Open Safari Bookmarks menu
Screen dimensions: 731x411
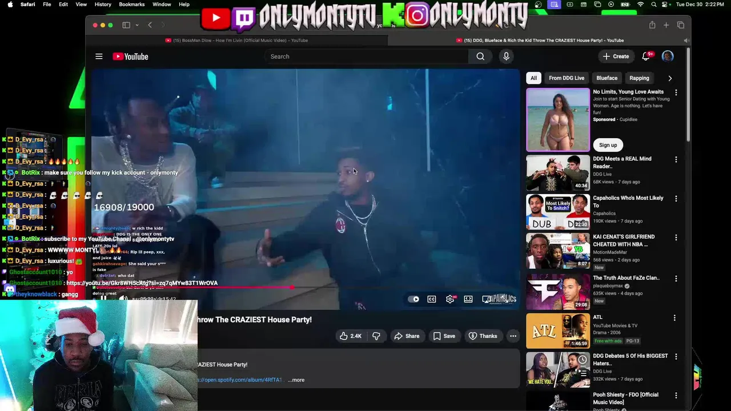point(132,5)
